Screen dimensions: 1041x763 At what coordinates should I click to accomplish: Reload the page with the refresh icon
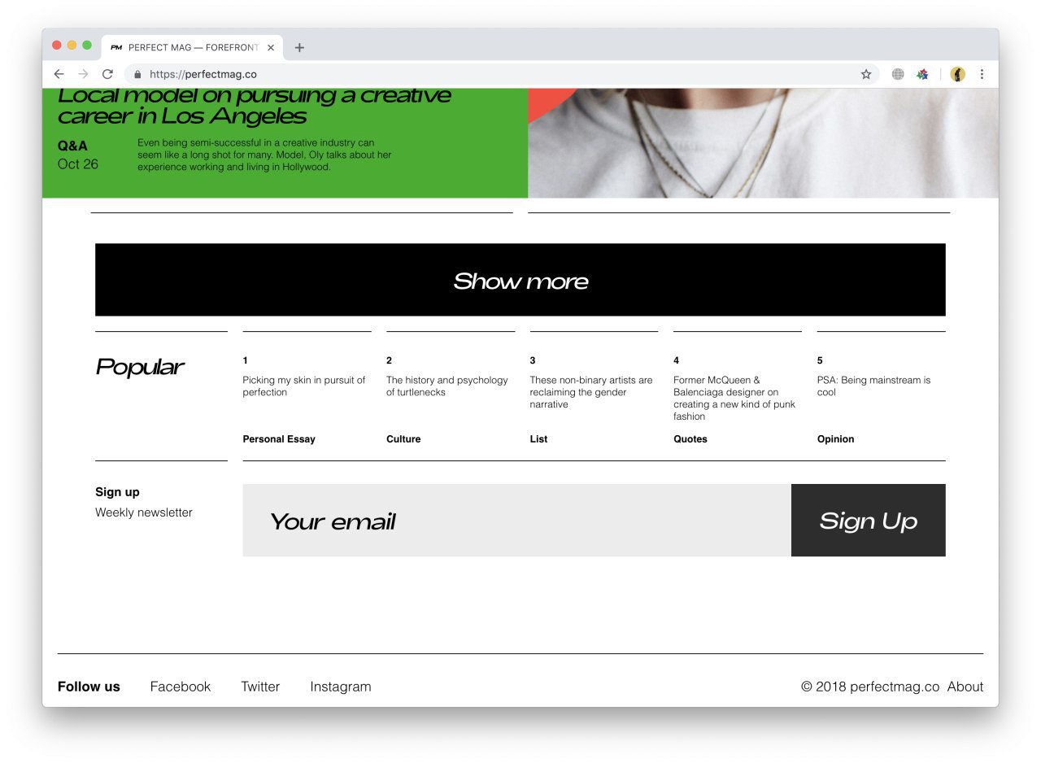(107, 74)
